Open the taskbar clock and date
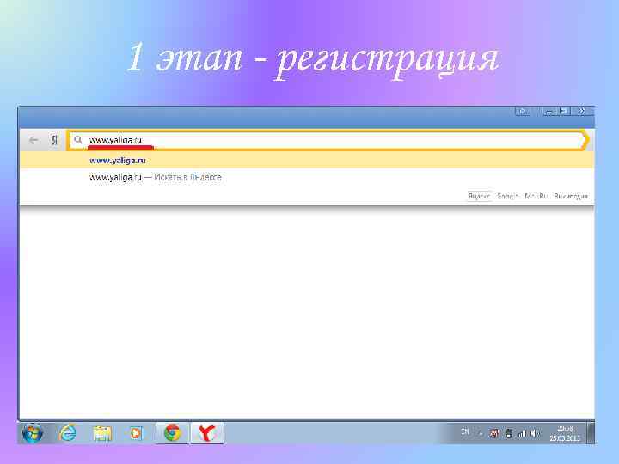The height and width of the screenshot is (464, 619). click(x=565, y=433)
